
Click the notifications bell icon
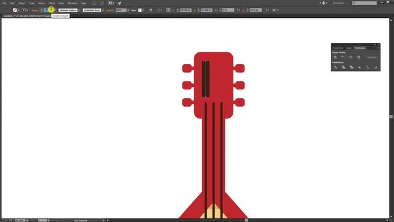[x=324, y=3]
